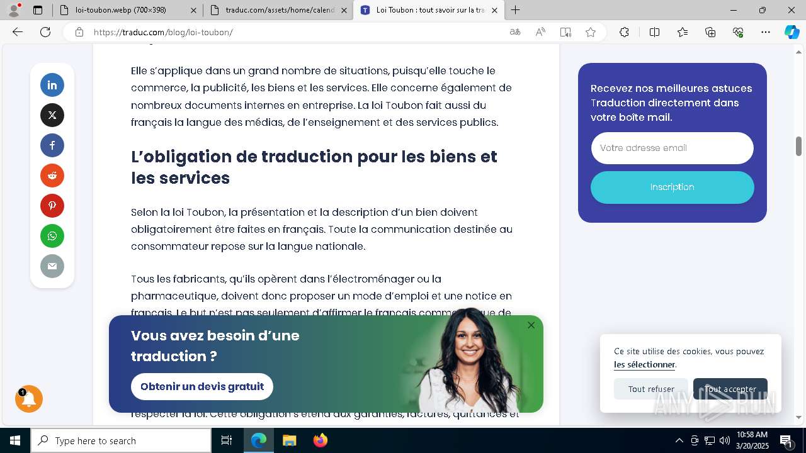Share article on LinkedIn
The height and width of the screenshot is (453, 806).
[x=52, y=85]
